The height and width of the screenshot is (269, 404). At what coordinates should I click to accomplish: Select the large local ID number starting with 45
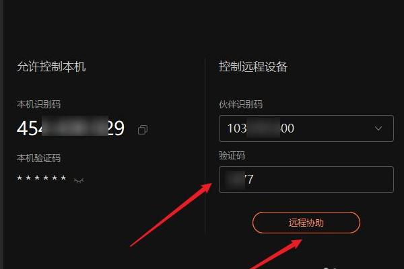coord(71,128)
